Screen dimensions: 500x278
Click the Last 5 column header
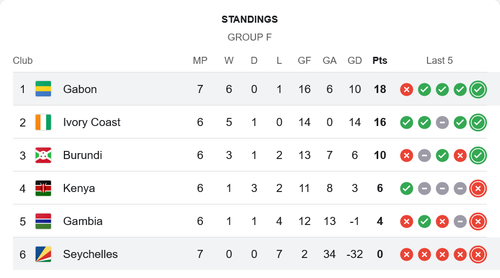pyautogui.click(x=439, y=61)
